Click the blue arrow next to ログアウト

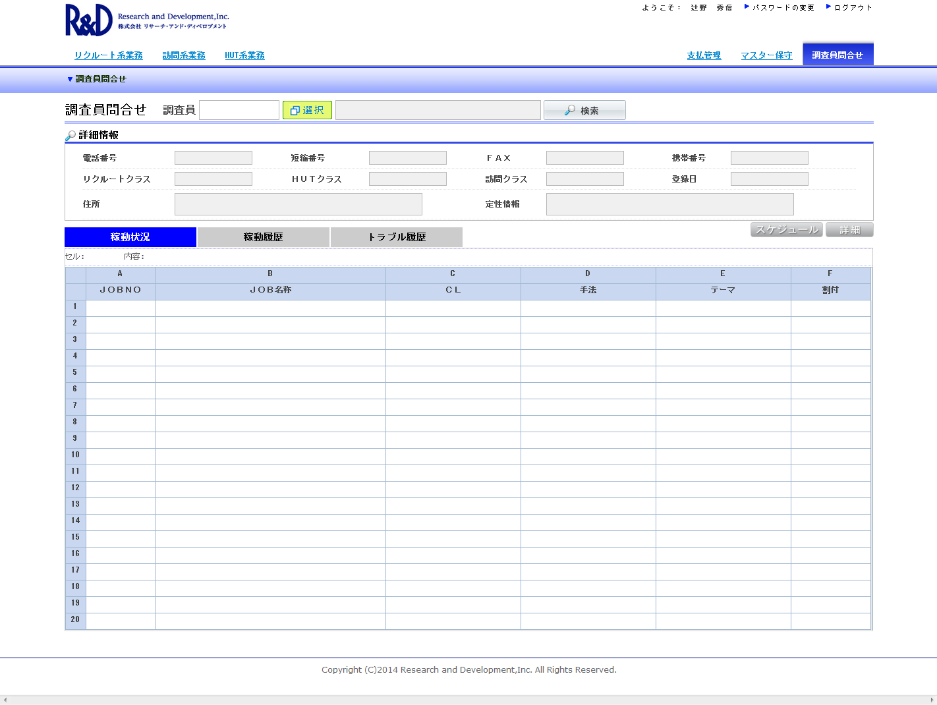828,7
